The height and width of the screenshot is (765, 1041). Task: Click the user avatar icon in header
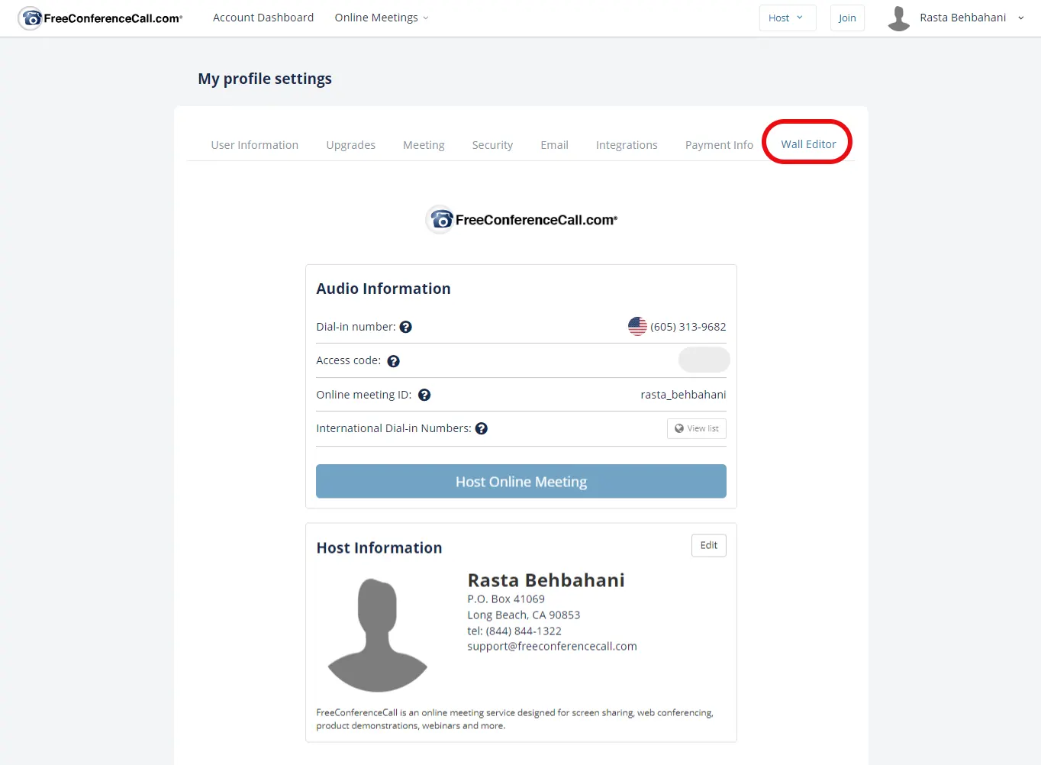coord(899,18)
